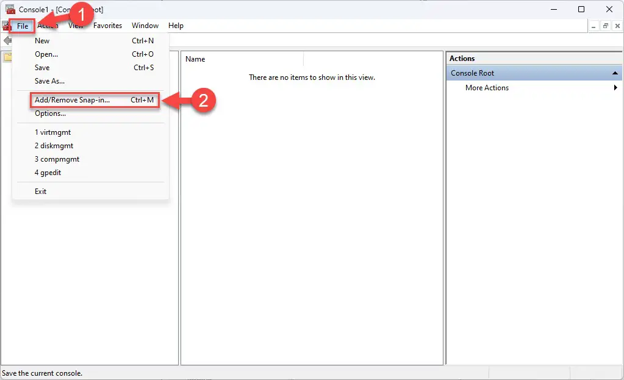The width and height of the screenshot is (624, 380).
Task: Open recent console 4 gpedit
Action: coord(48,173)
